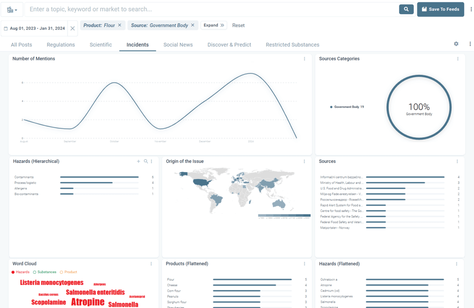The width and height of the screenshot is (474, 308).
Task: Open the dashboard settings gear
Action: click(456, 44)
